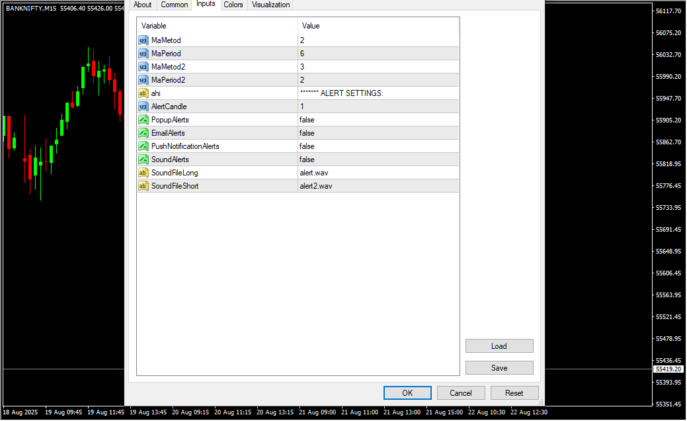Switch to the Colors tab

point(233,5)
